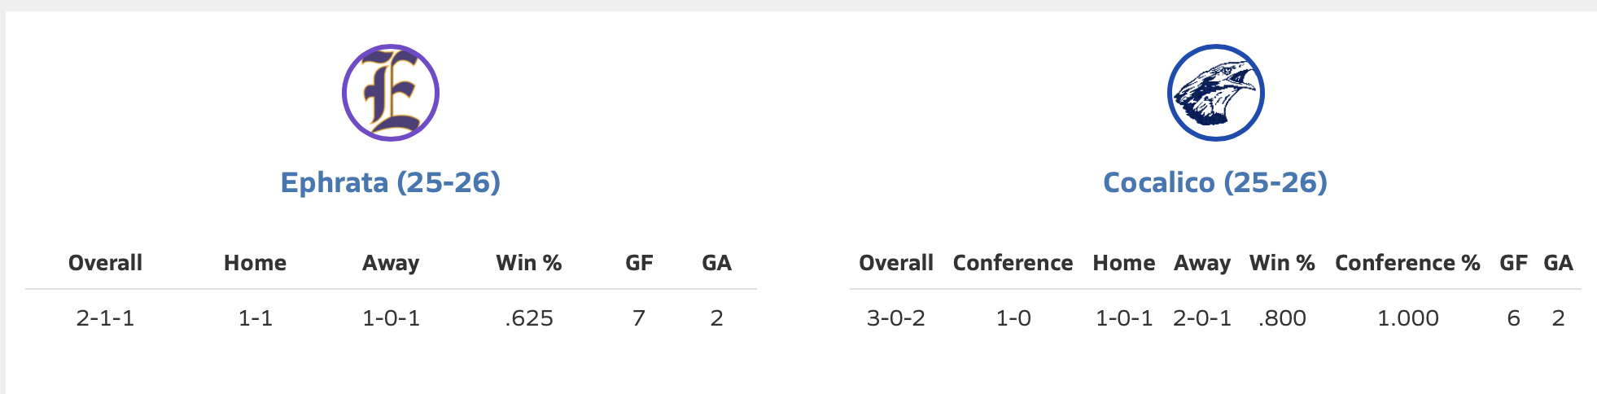Open the Cocalico (25-26) team link

pyautogui.click(x=1215, y=182)
